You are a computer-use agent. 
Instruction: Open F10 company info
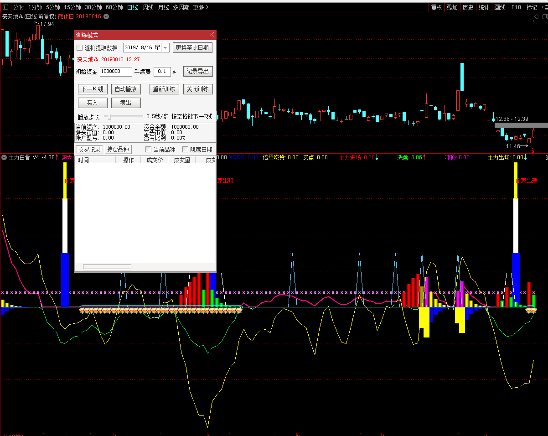tap(516, 7)
